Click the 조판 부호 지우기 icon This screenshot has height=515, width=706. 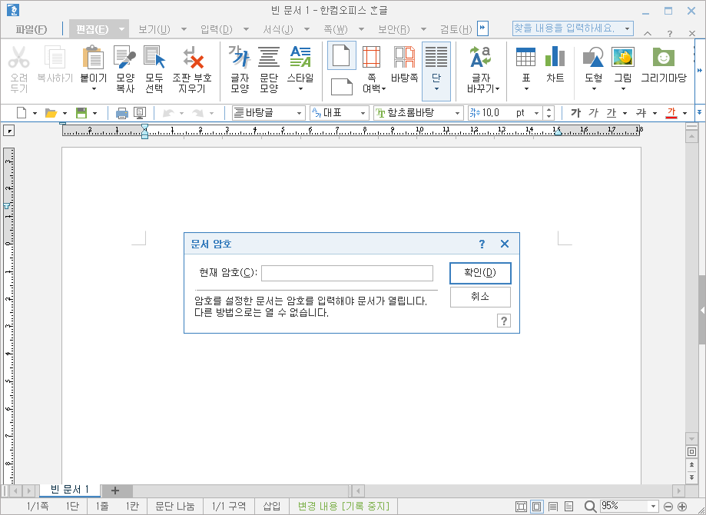[x=192, y=58]
